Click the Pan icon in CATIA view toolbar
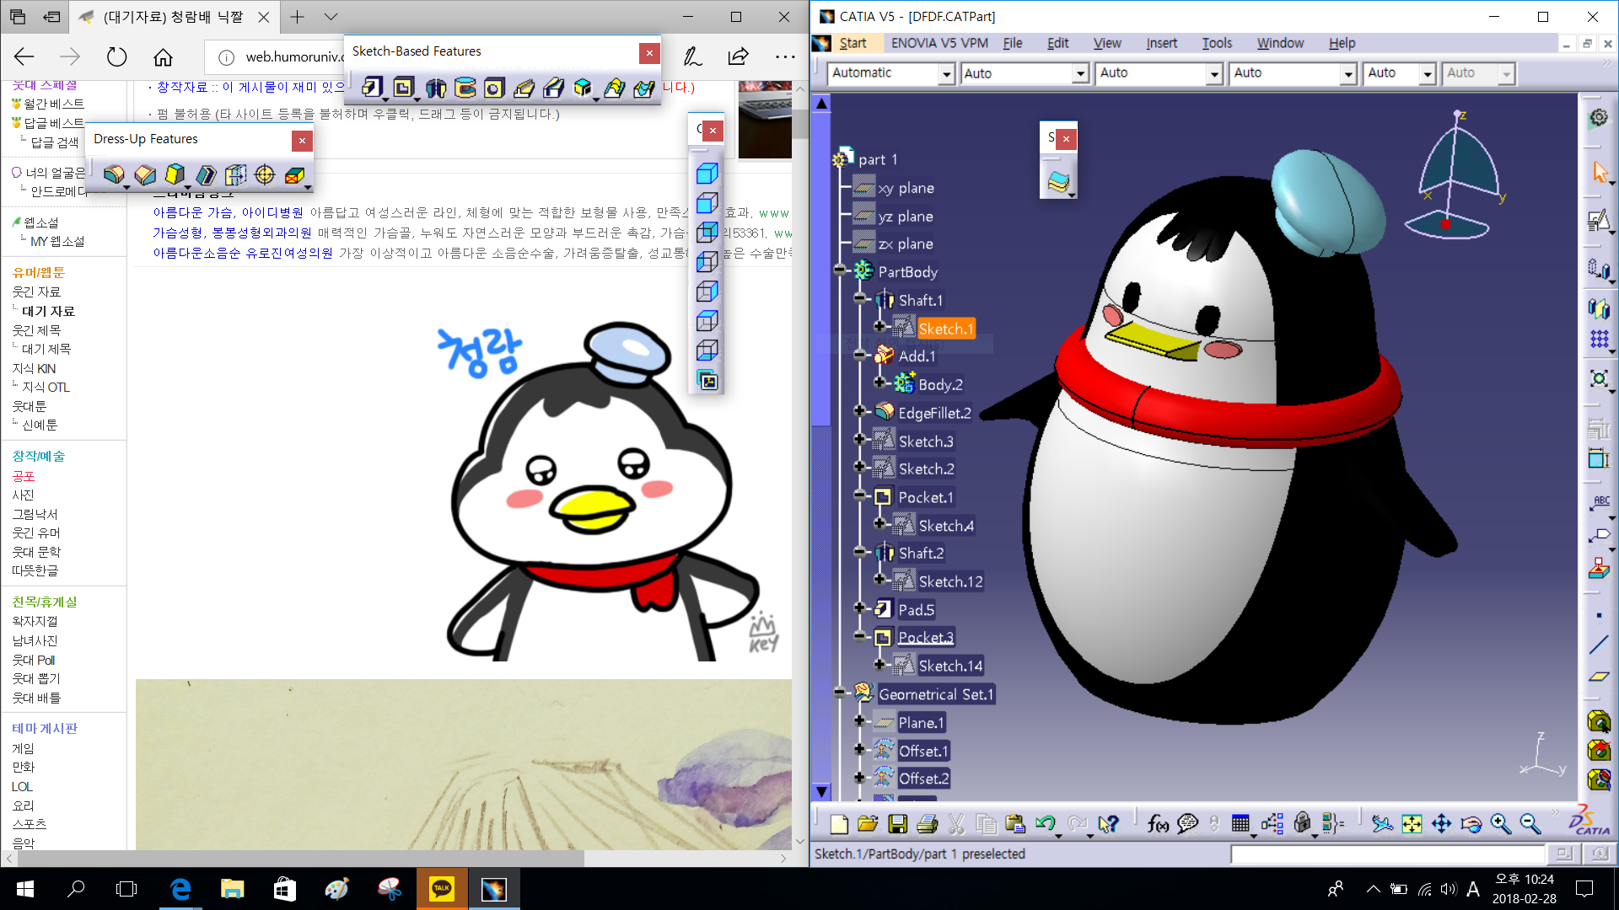The height and width of the screenshot is (910, 1619). (1441, 824)
